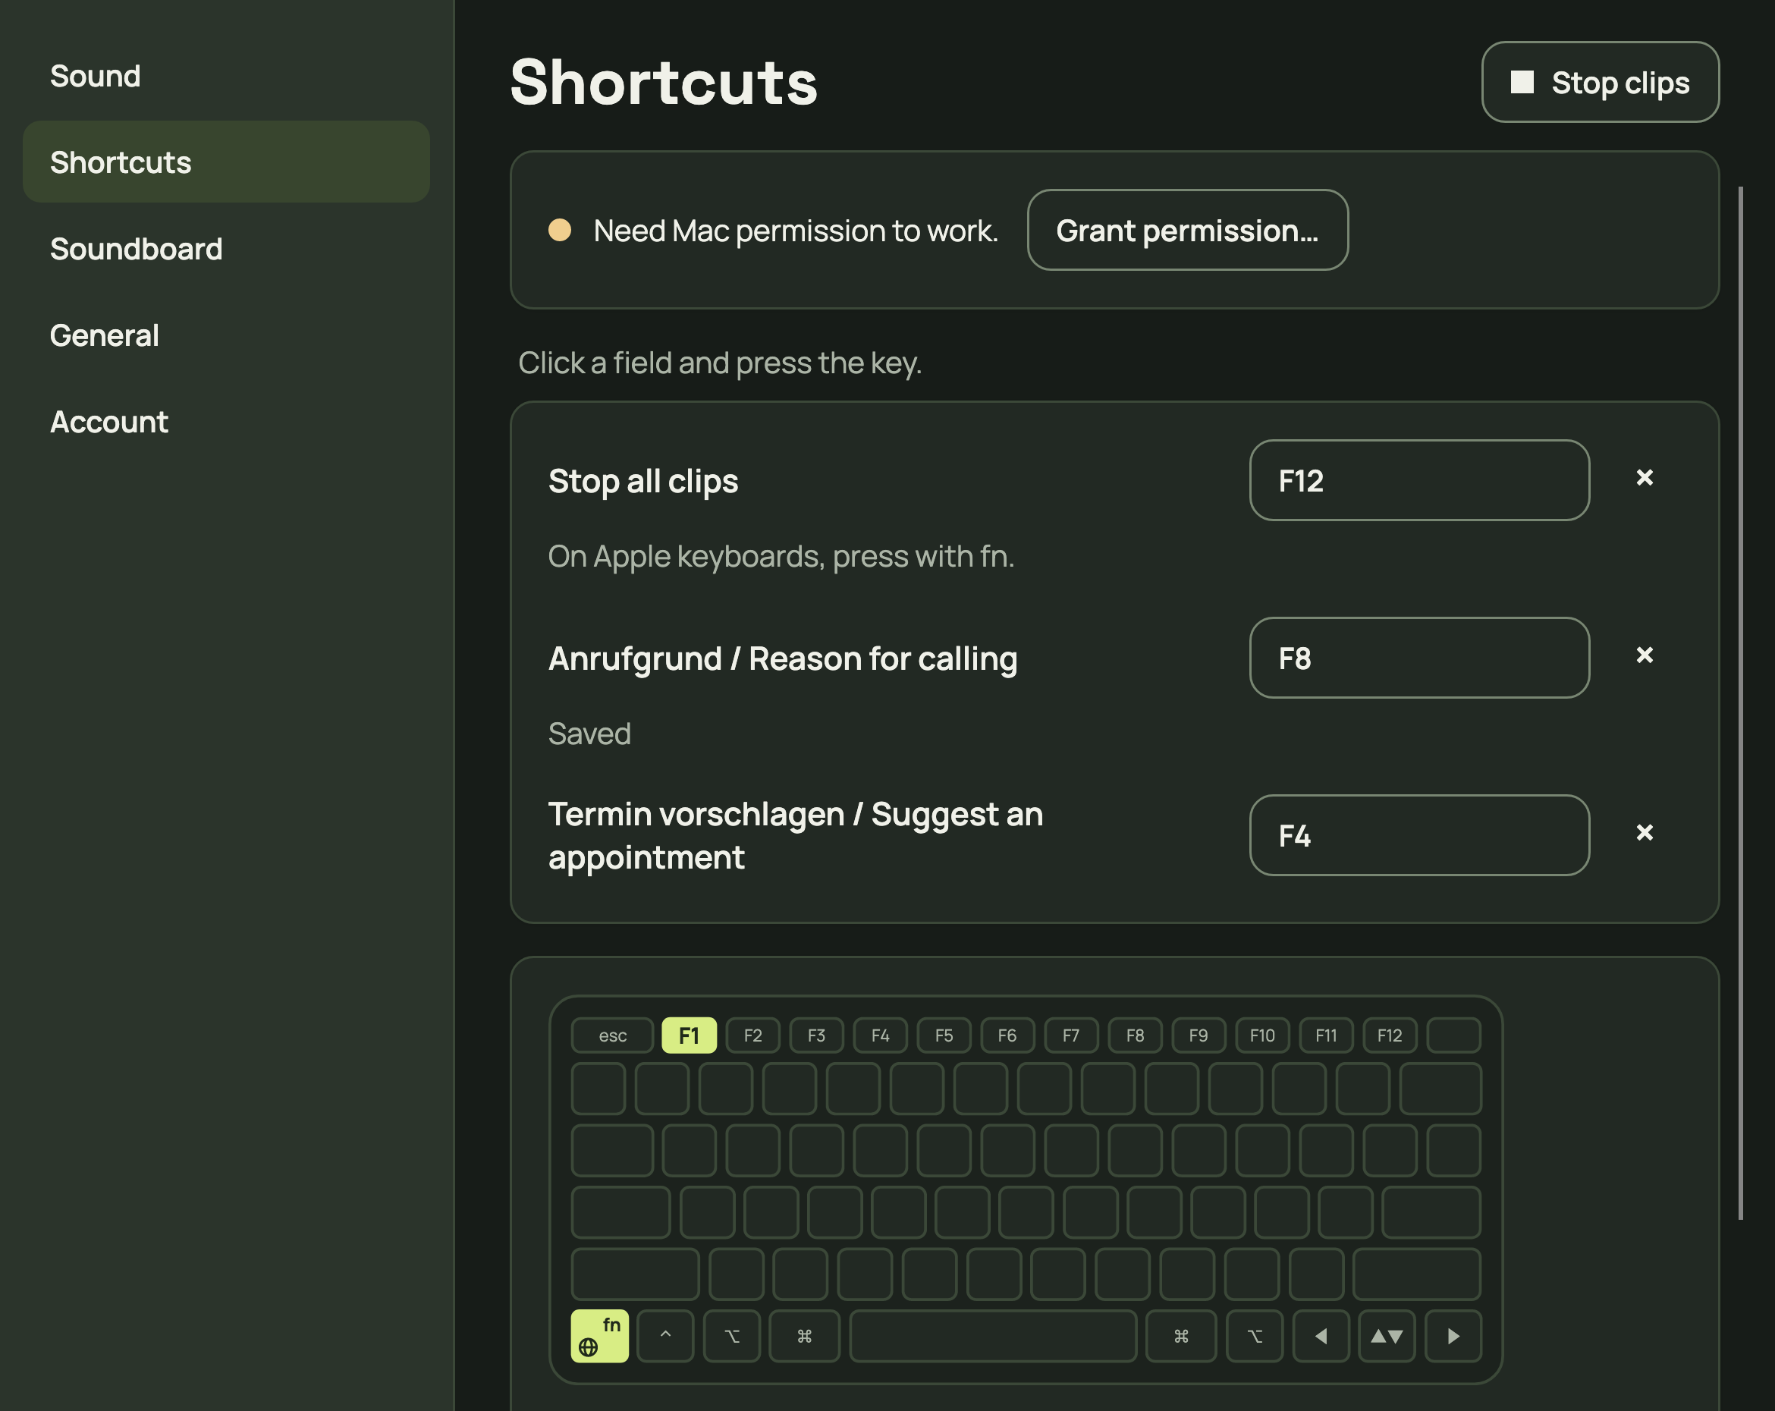1775x1411 pixels.
Task: Click 'On Apple keyboards, press with fn.' hint
Action: click(x=781, y=557)
